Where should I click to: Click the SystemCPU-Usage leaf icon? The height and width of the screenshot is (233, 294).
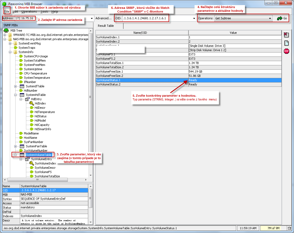point(21,56)
